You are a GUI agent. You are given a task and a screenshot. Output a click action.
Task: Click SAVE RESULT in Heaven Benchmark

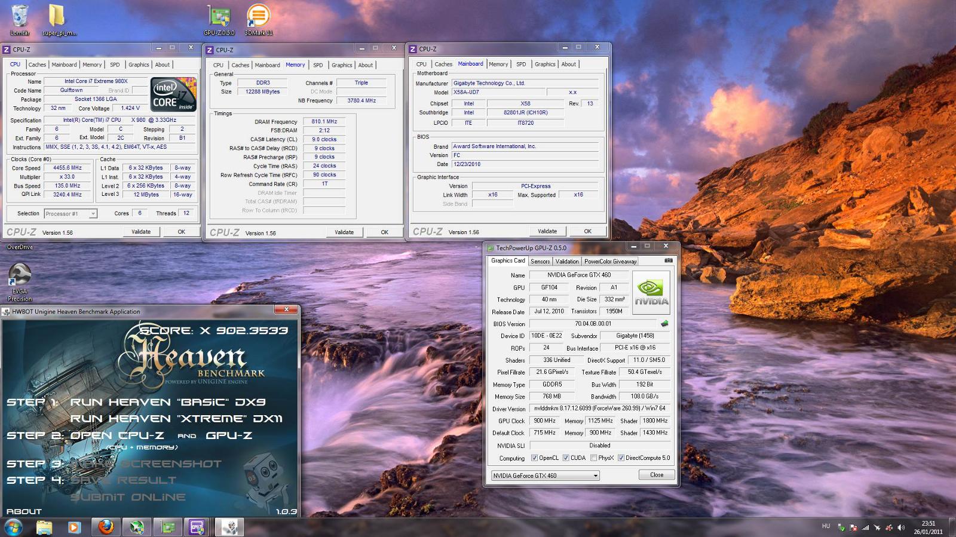(x=124, y=480)
